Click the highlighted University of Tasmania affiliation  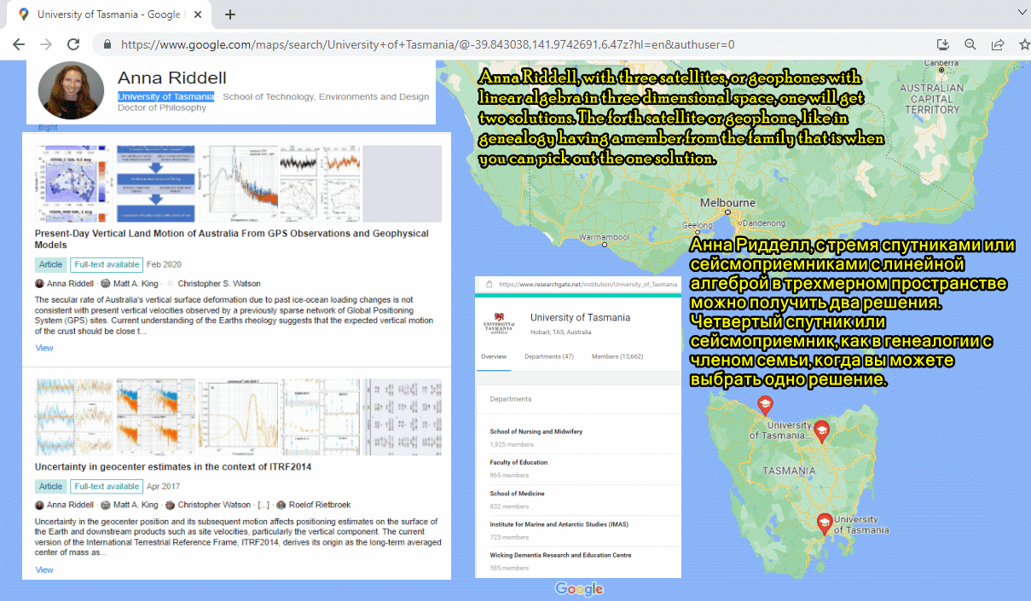pos(165,96)
